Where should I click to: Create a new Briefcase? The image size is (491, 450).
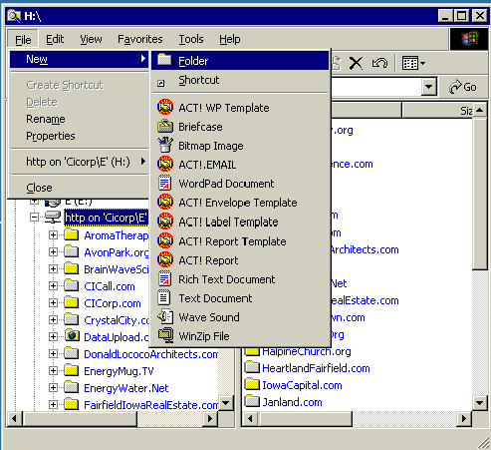tap(240, 127)
